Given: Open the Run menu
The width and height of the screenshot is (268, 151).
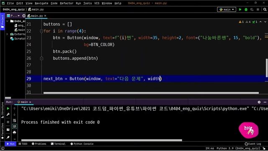Looking at the screenshot, I should coord(78,3).
